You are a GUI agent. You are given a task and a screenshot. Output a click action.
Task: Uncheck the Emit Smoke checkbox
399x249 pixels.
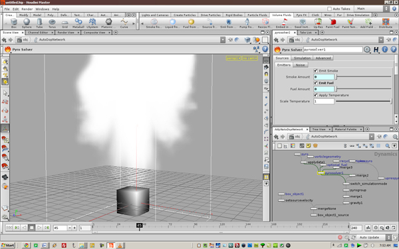(315, 70)
